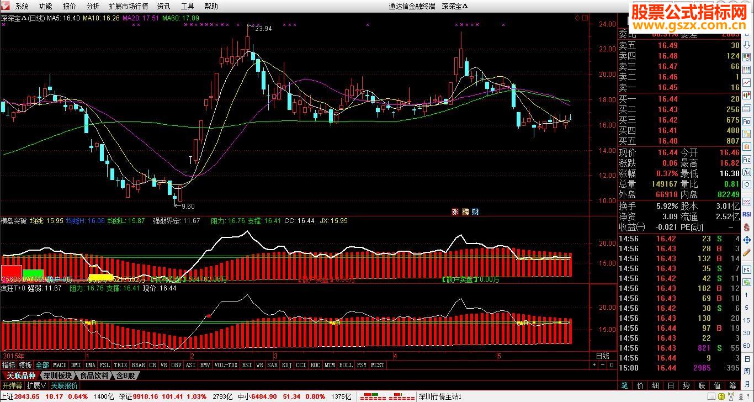This screenshot has height=402, width=754.
Task: Open the 资讯 menu
Action: coord(163,6)
